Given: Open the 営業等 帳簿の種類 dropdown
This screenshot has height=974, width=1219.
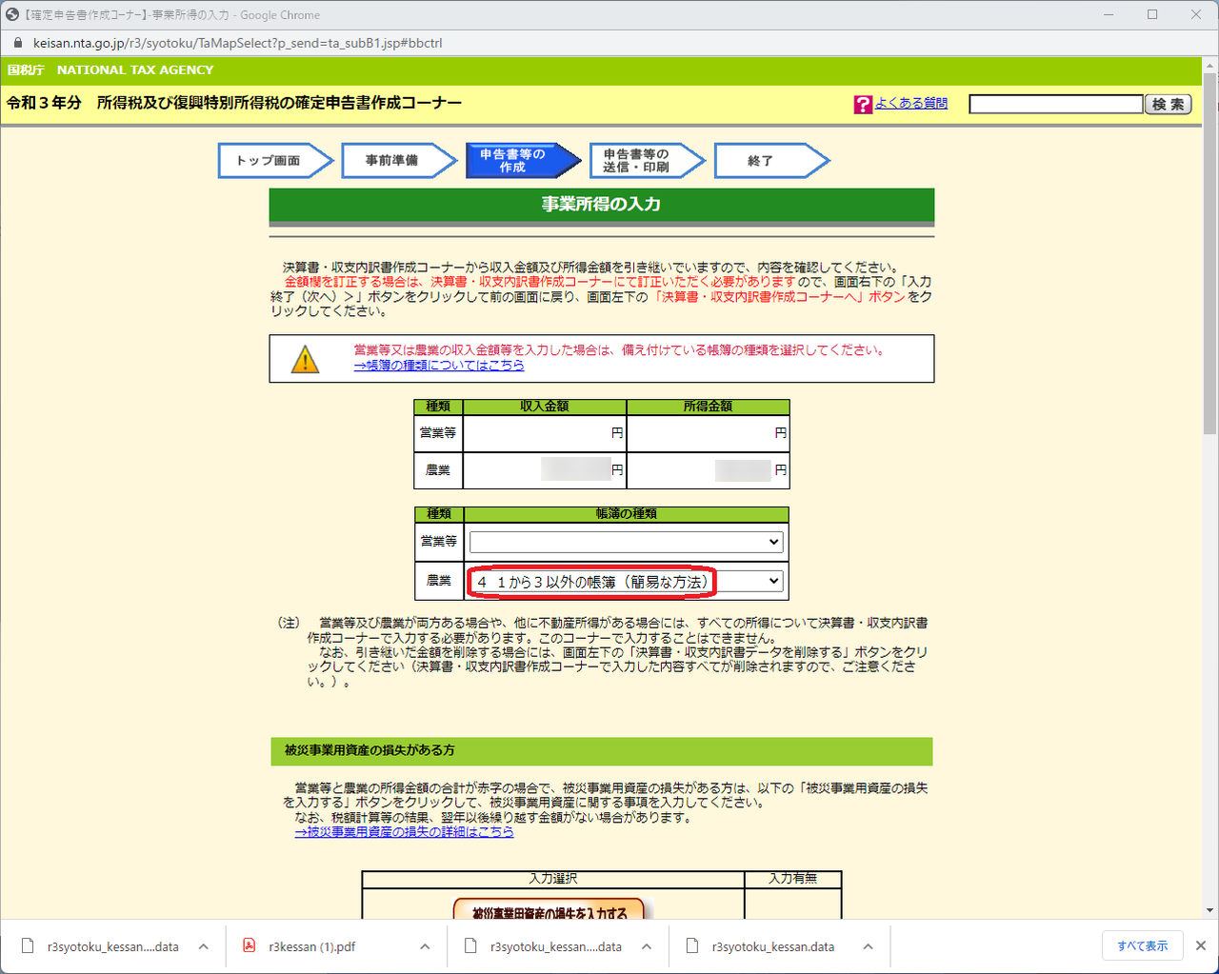Looking at the screenshot, I should tap(626, 542).
